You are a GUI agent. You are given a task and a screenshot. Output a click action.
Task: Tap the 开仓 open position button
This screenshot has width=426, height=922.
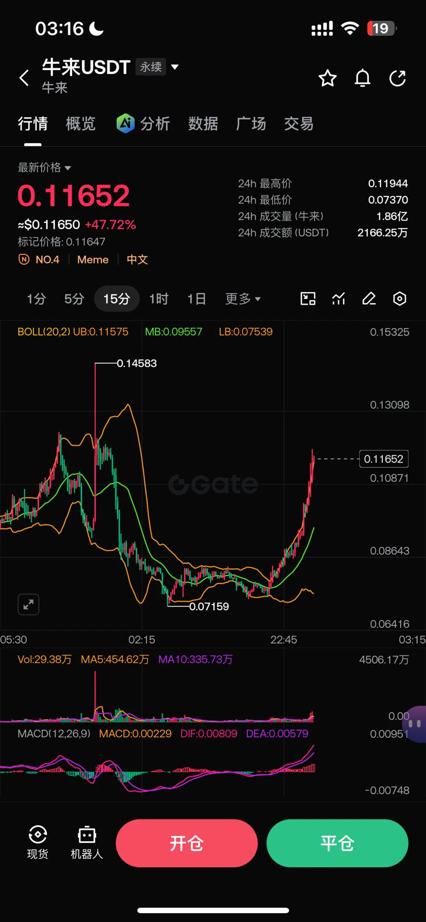pos(187,843)
